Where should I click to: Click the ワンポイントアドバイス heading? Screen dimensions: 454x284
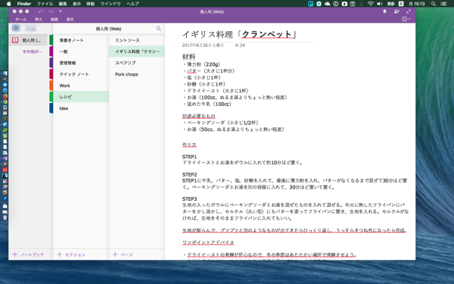coord(208,242)
